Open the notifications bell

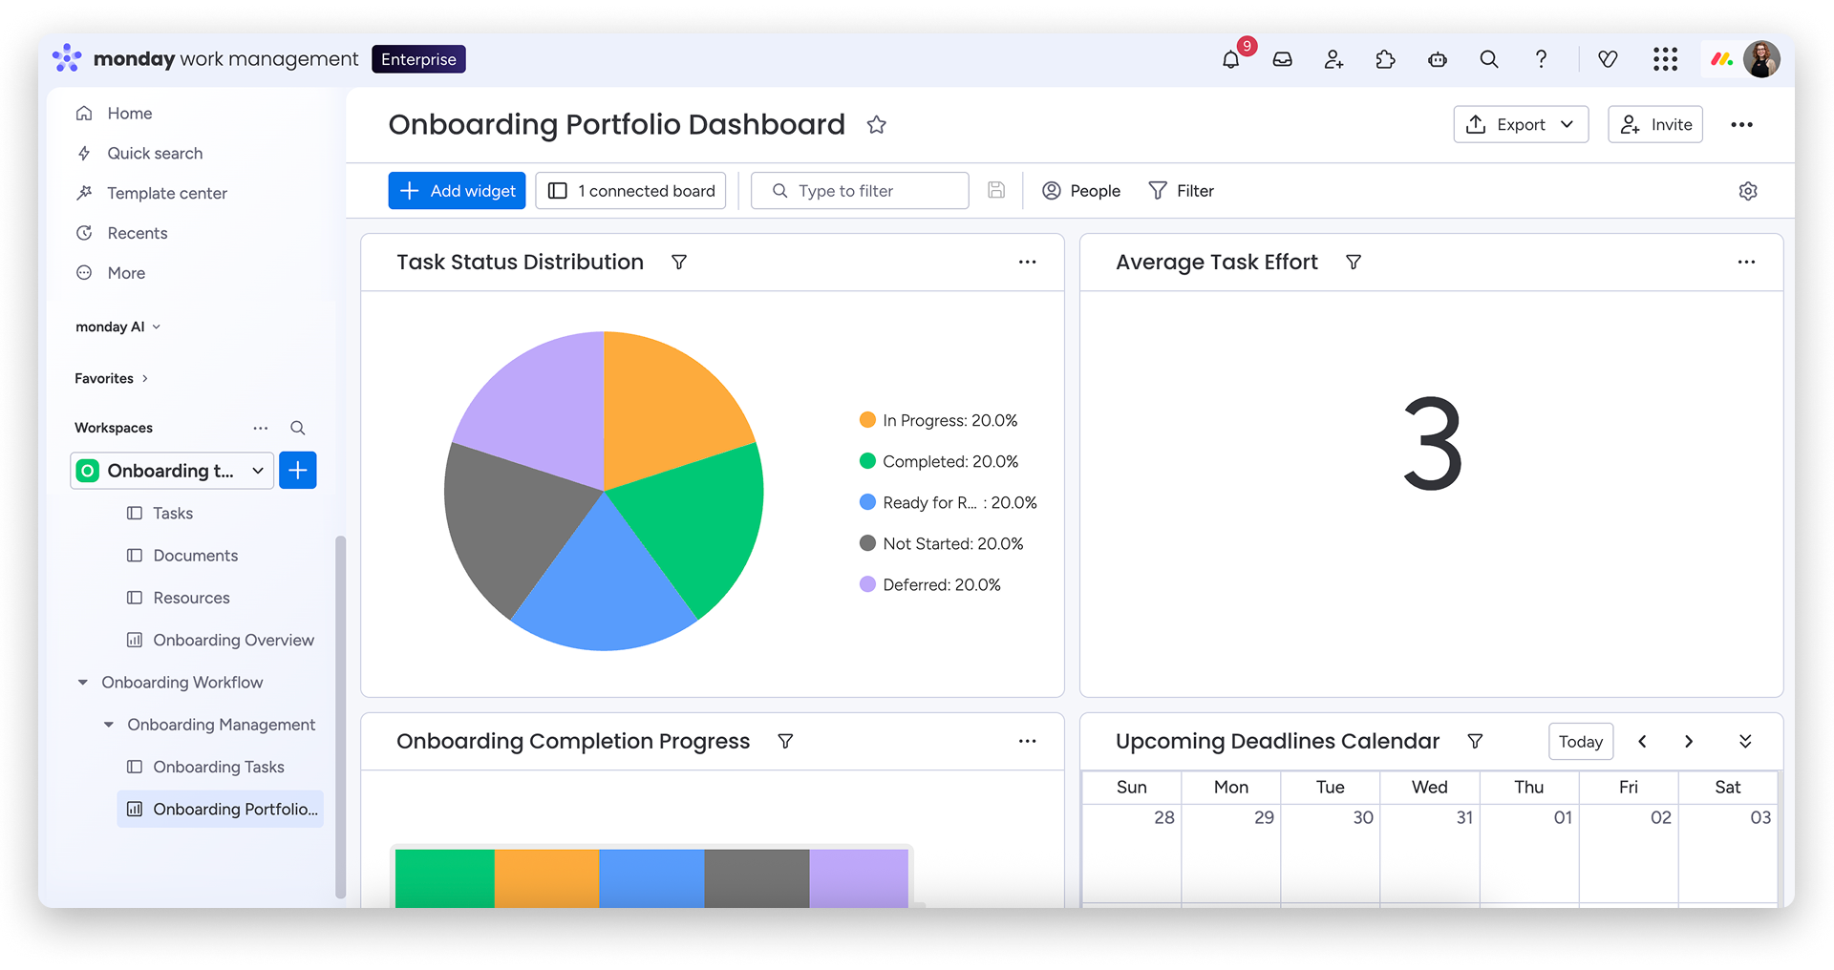click(1230, 59)
